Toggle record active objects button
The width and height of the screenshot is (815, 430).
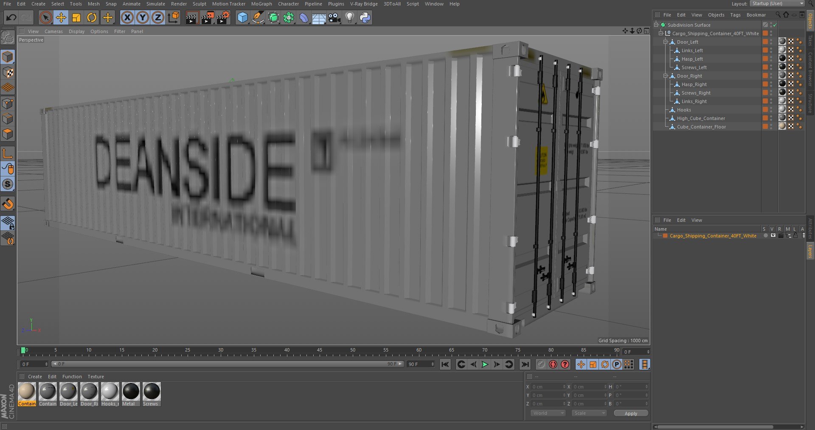click(553, 364)
